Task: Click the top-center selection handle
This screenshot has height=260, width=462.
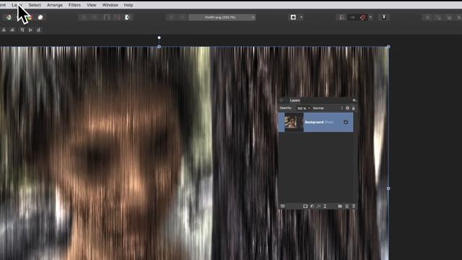Action: [x=159, y=47]
